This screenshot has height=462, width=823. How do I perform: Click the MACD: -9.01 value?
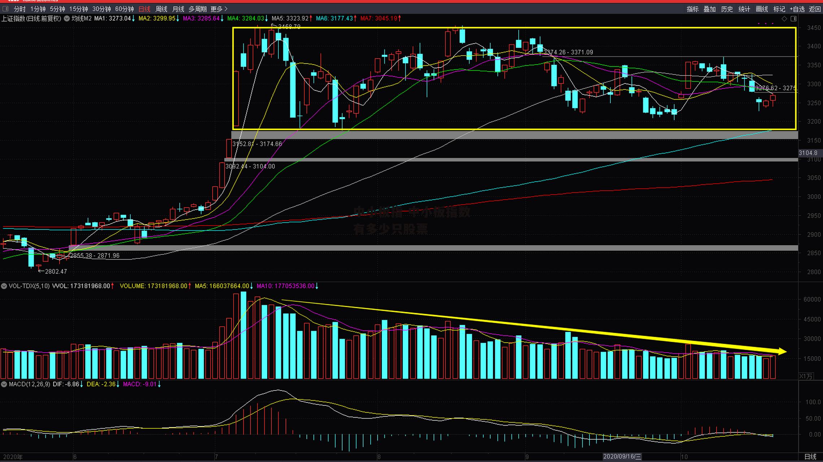(140, 384)
